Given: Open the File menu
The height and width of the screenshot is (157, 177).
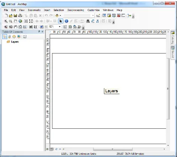Looking at the screenshot, I should coord(6,10).
